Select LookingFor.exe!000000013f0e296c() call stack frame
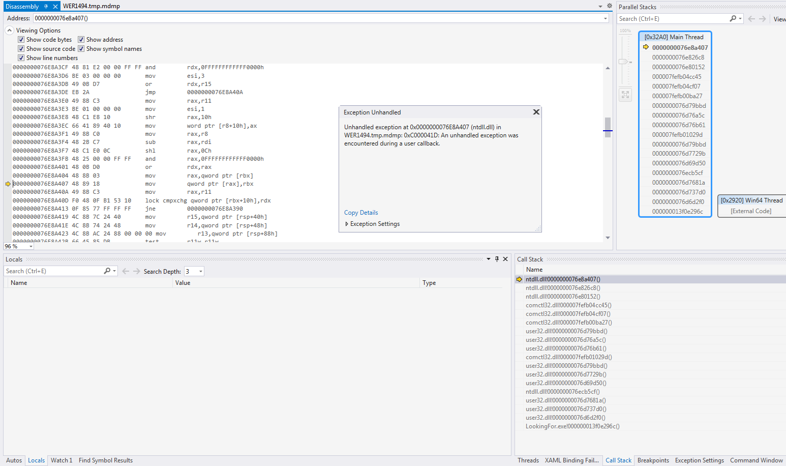Viewport: 786px width, 466px height. point(572,426)
